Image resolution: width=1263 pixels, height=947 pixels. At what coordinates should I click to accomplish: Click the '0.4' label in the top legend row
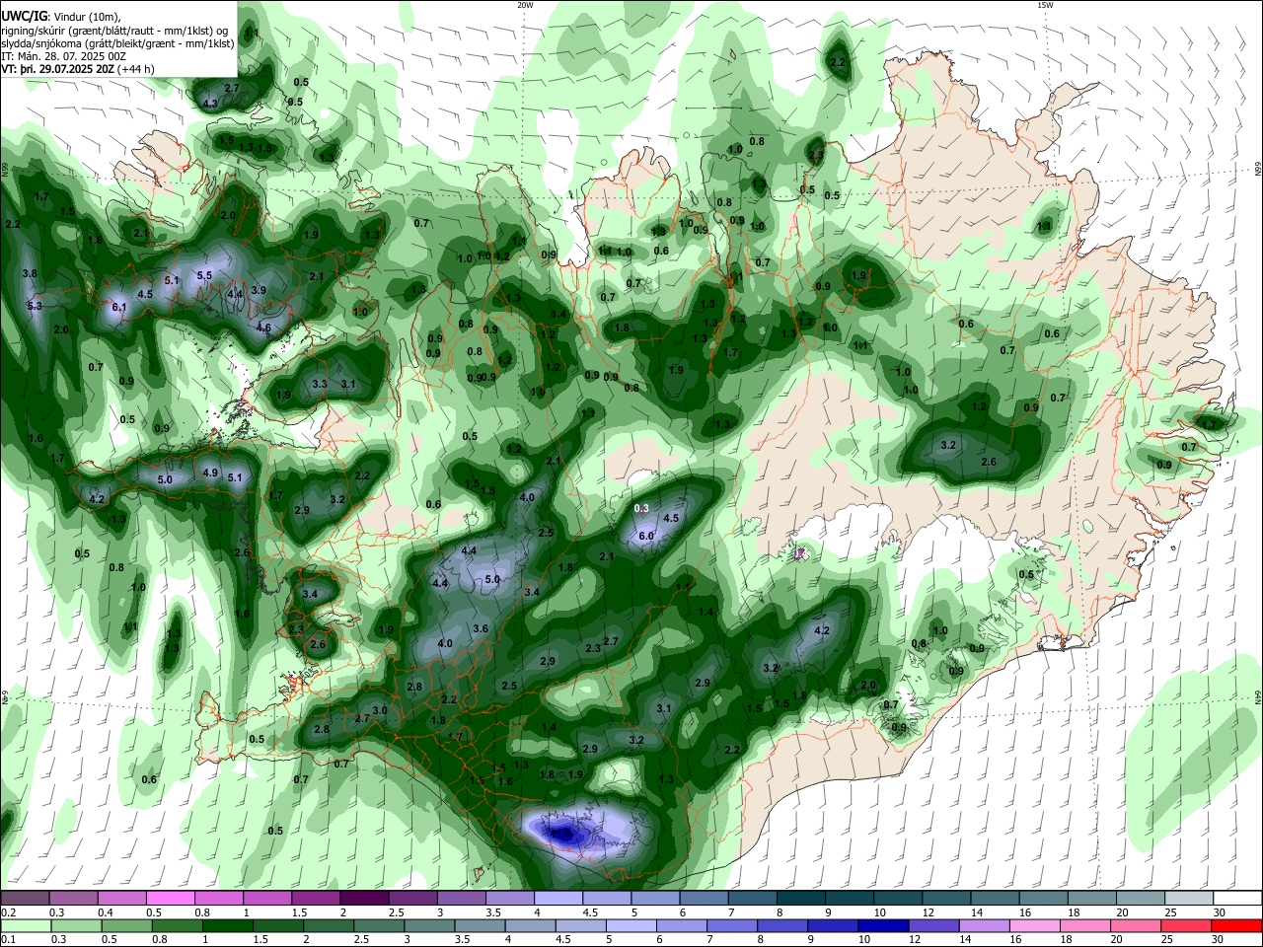coord(106,912)
